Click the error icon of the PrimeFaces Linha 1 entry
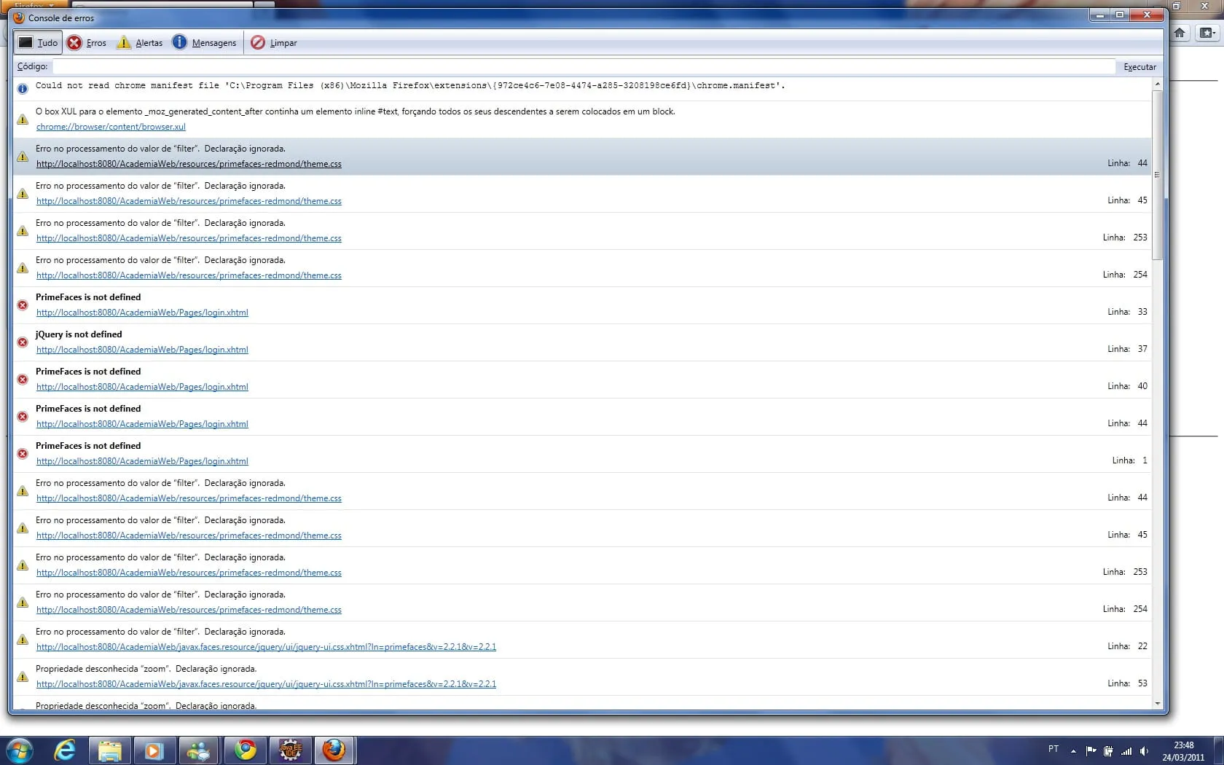This screenshot has height=765, width=1224. [23, 454]
